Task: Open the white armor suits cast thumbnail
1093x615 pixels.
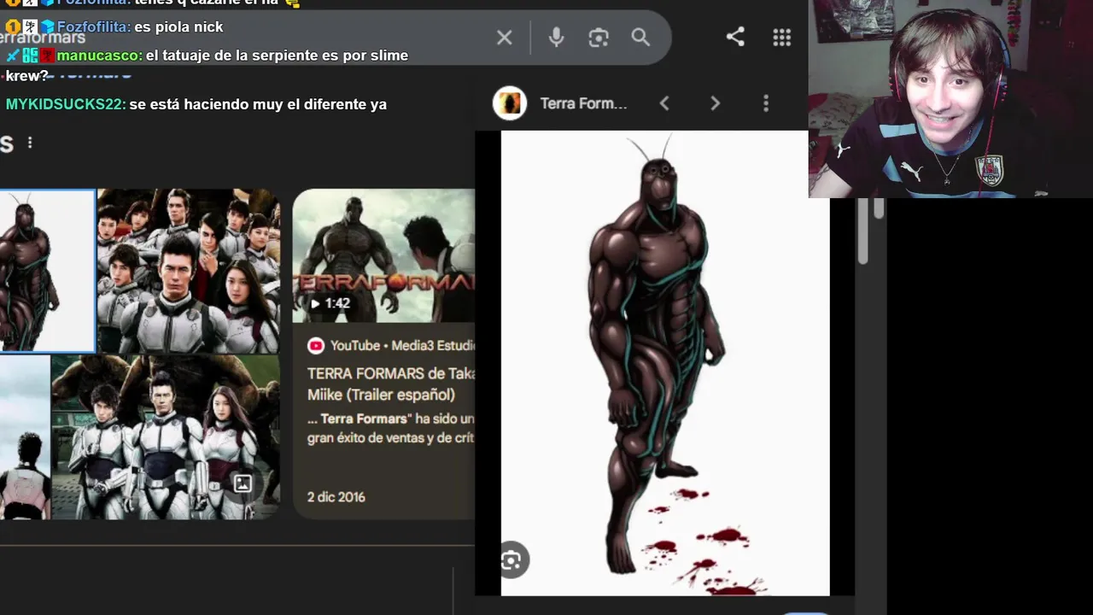Action: [166, 437]
